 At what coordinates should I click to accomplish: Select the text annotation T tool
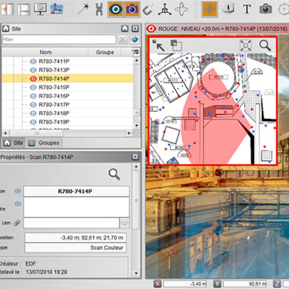[x=247, y=9]
